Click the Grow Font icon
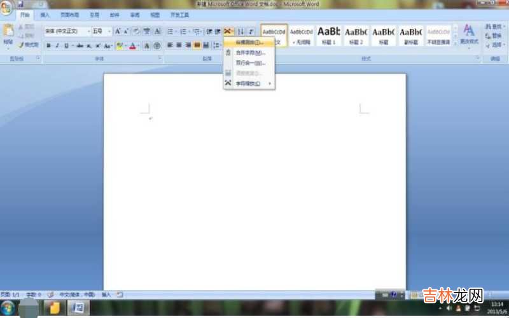This screenshot has height=318, width=509. coord(118,31)
